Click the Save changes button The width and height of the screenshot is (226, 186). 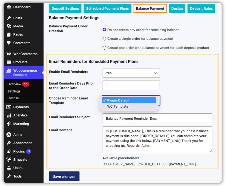click(x=64, y=176)
